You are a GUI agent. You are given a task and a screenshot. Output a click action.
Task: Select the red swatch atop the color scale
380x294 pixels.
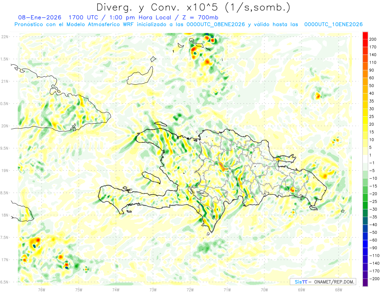point(365,36)
